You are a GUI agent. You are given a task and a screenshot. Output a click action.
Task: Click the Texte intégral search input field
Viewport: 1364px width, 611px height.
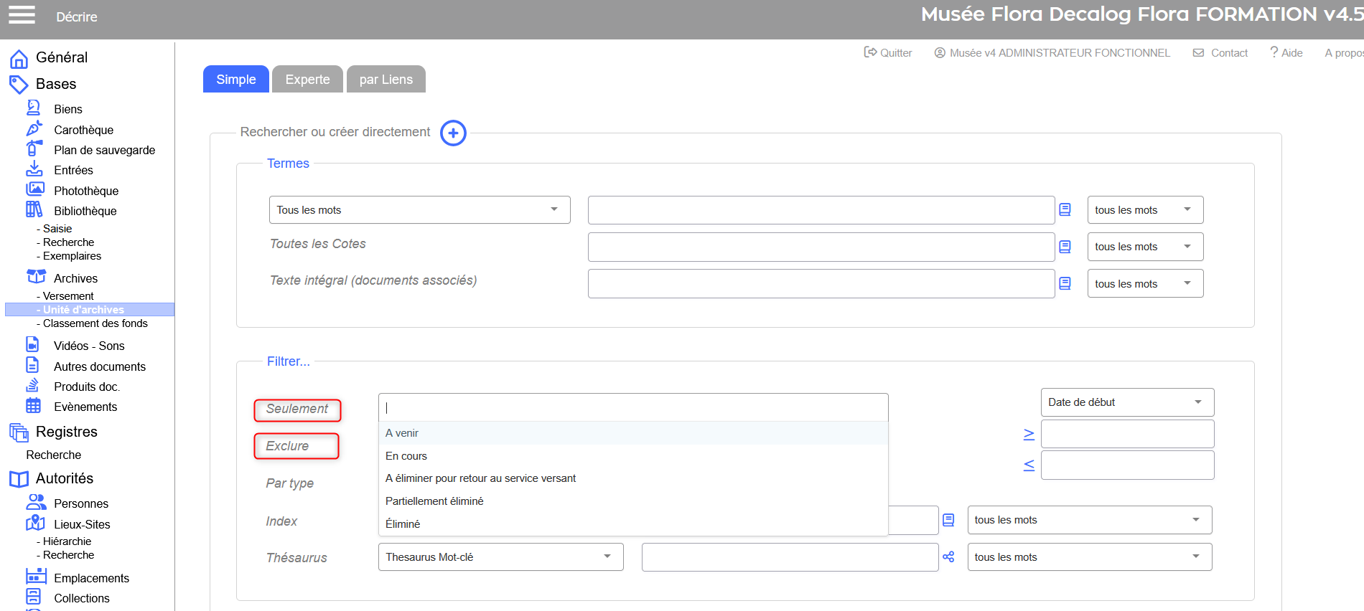pyautogui.click(x=821, y=284)
